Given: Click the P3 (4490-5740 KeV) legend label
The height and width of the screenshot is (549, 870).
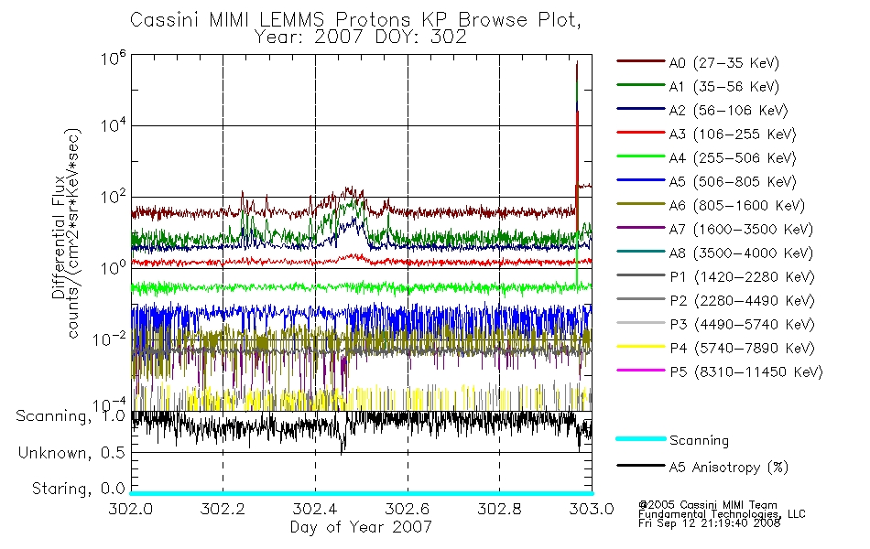Looking at the screenshot, I should click(742, 325).
